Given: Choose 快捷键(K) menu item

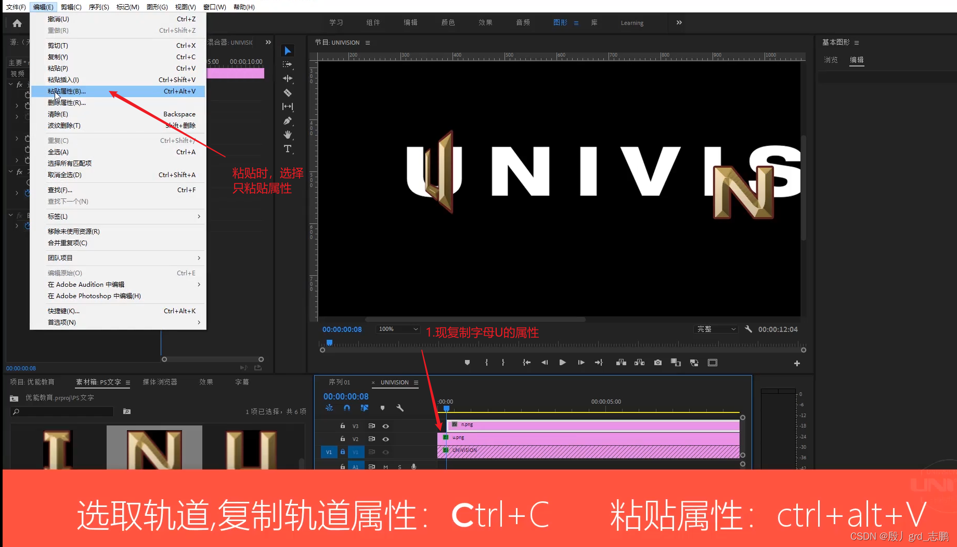Looking at the screenshot, I should point(118,311).
